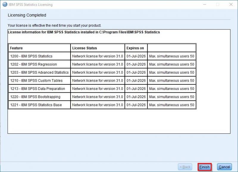Click the Expires on column header

click(136, 48)
